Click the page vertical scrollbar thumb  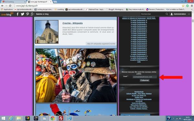tap(193, 21)
